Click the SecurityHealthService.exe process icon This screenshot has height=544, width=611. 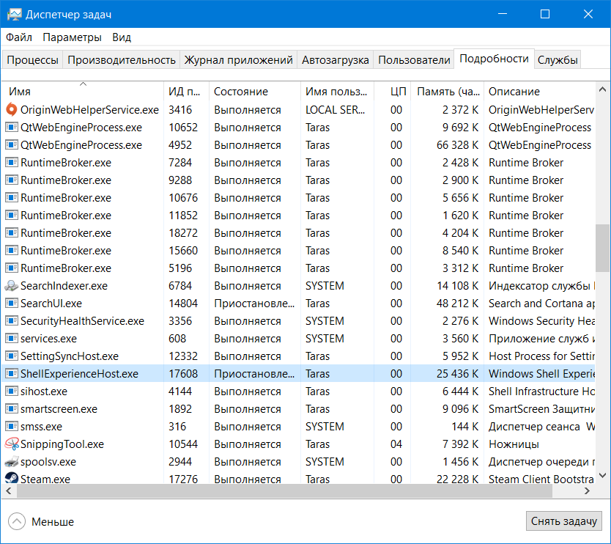[x=11, y=320]
